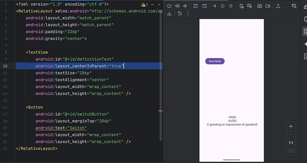Click the <Button tag on line 16
Image resolution: width=307 pixels, height=163 pixels.
pyautogui.click(x=34, y=107)
